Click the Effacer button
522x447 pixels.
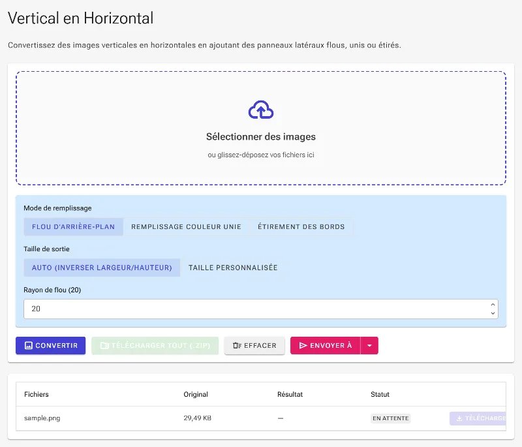pyautogui.click(x=254, y=345)
